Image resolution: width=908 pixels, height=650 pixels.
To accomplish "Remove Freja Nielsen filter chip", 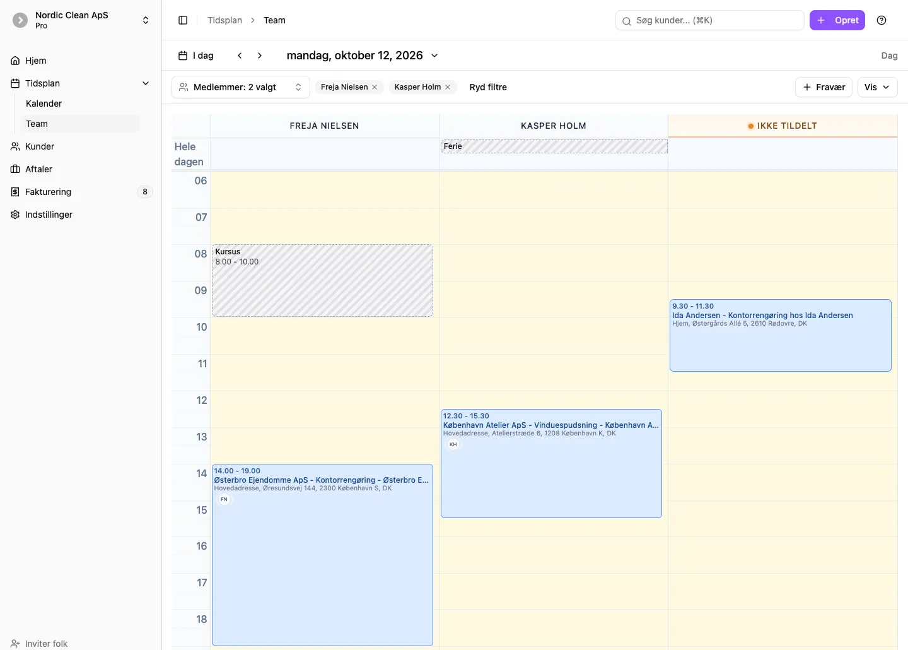I will [x=375, y=87].
